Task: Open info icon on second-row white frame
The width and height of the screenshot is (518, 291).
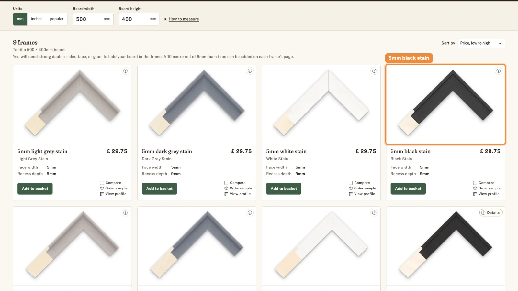Action: (x=374, y=213)
